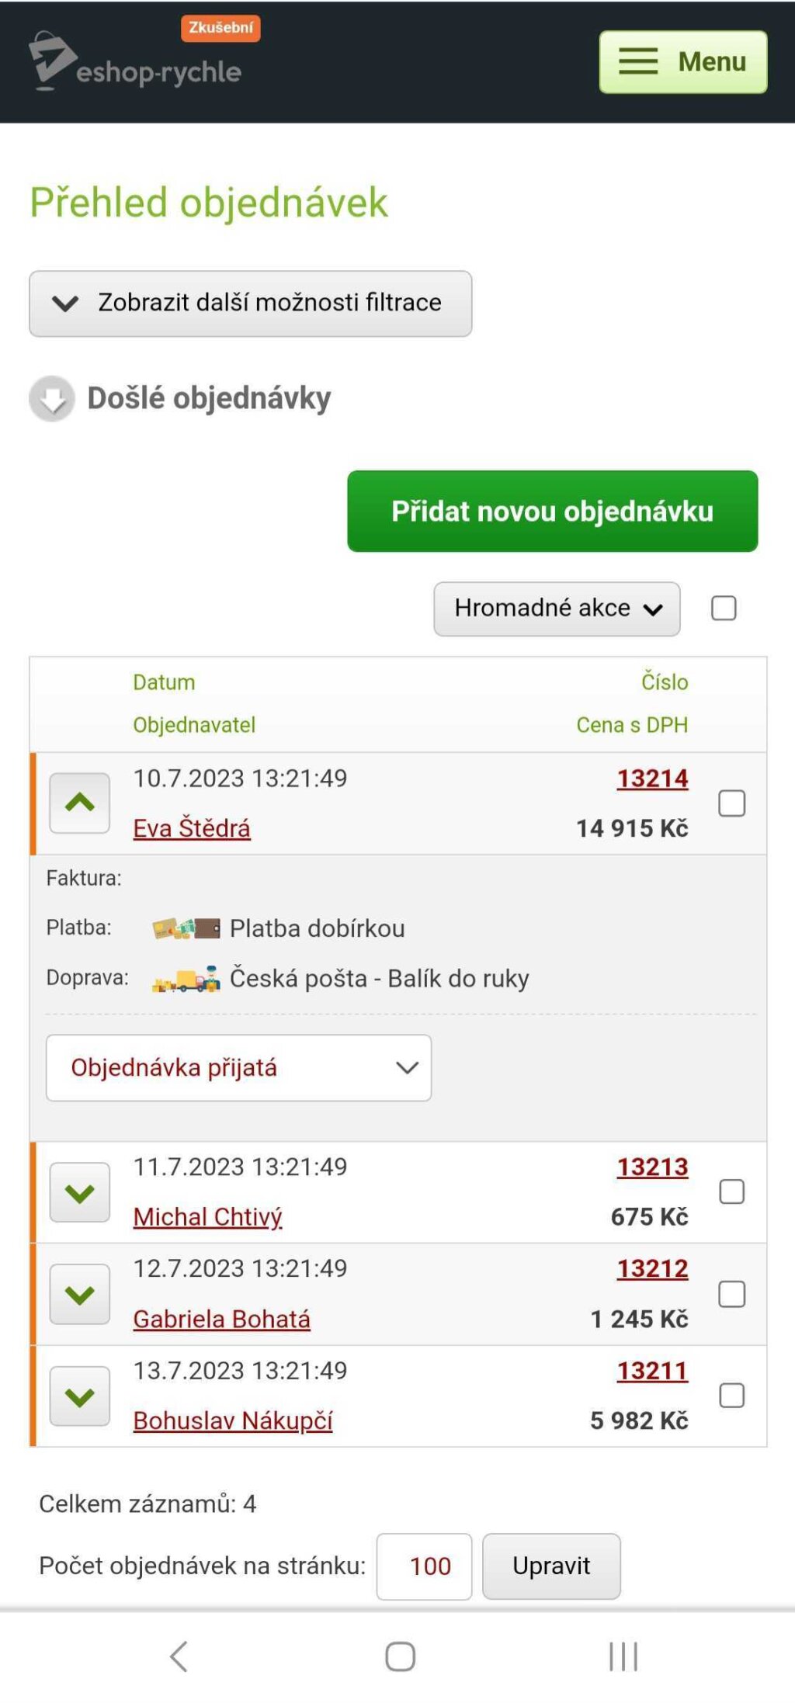
Task: Tap the Android recent apps icon
Action: (x=623, y=1656)
